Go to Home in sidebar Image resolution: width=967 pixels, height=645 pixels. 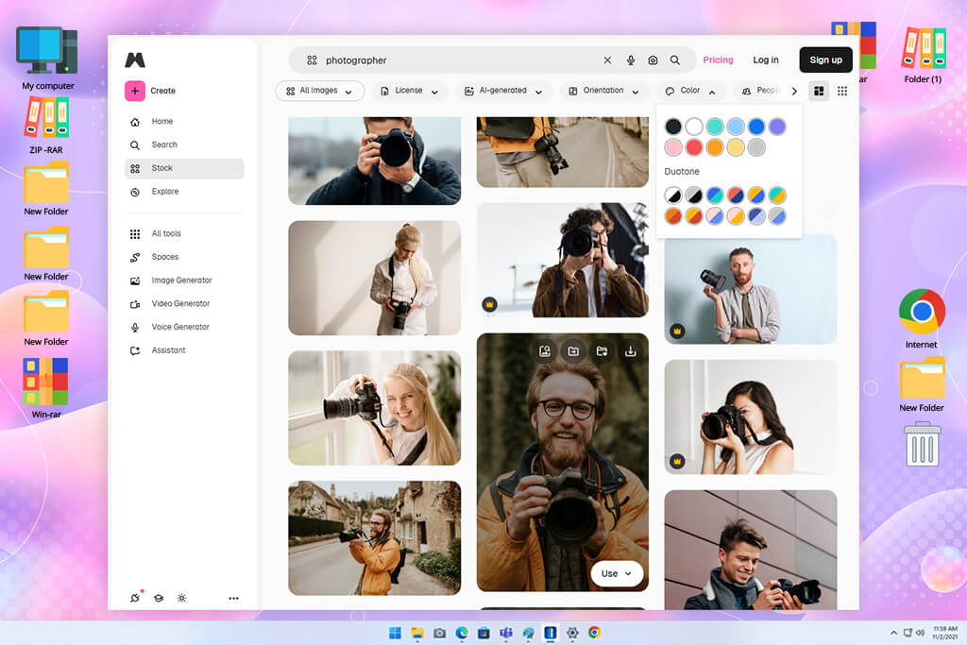[x=184, y=122]
